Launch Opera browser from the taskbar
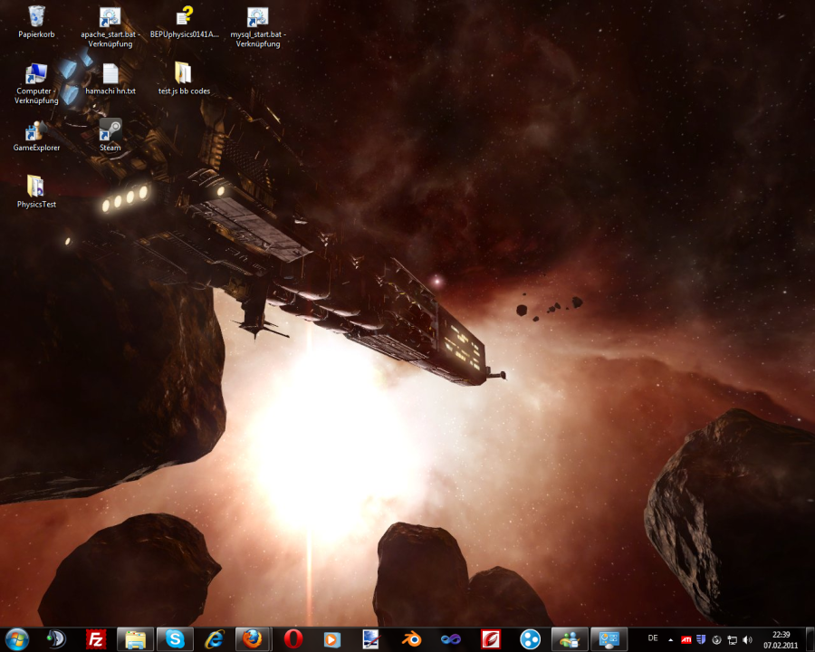 pyautogui.click(x=292, y=639)
